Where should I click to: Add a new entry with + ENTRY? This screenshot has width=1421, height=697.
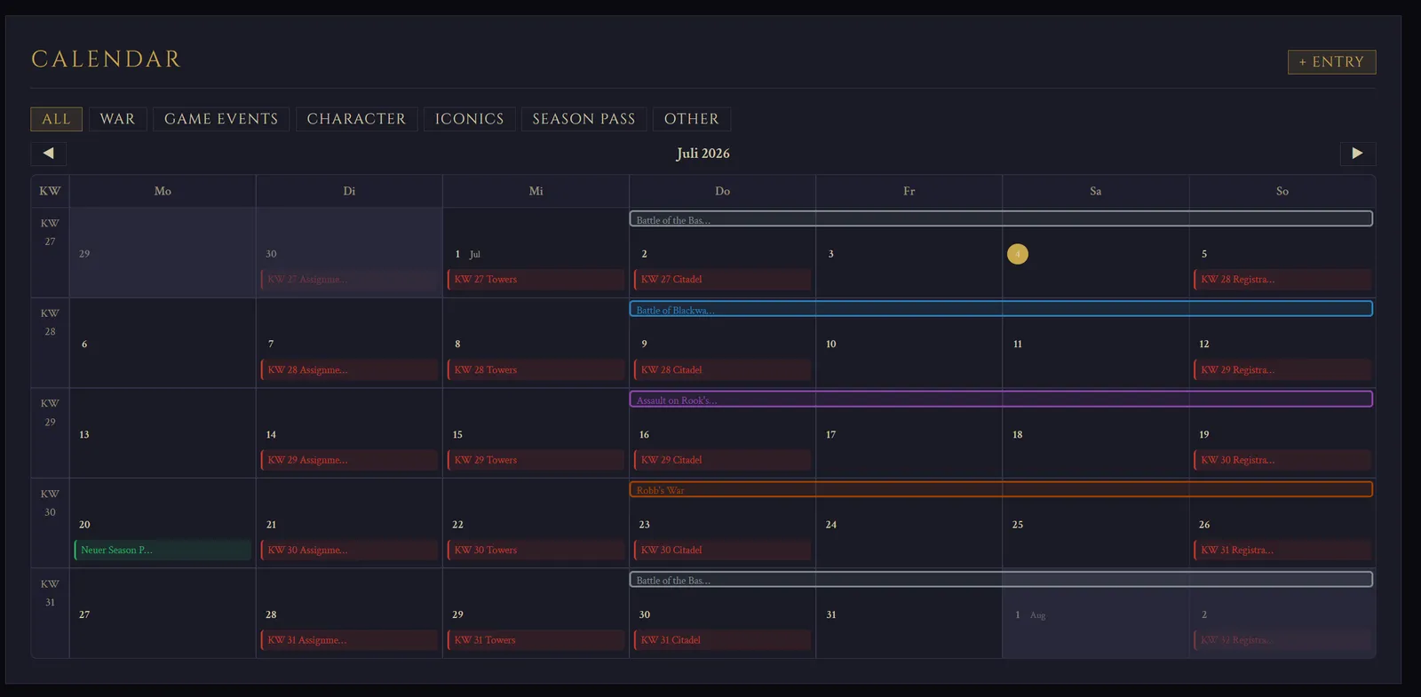pos(1331,62)
